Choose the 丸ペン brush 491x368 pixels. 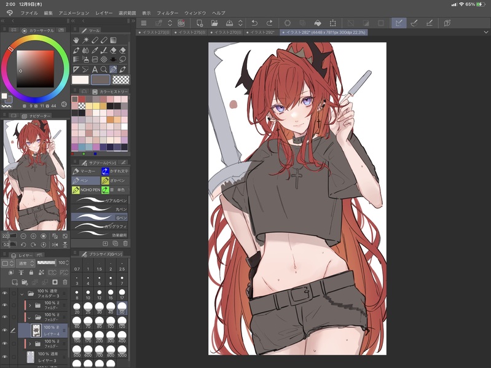click(x=100, y=209)
